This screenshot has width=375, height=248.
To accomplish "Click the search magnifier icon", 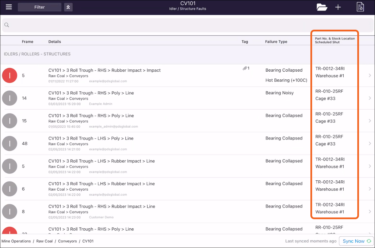I will coord(7,25).
